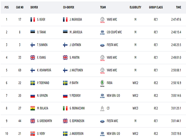Sort by the POS column header
Viewport: 186px width, 138px height.
pos(7,7)
